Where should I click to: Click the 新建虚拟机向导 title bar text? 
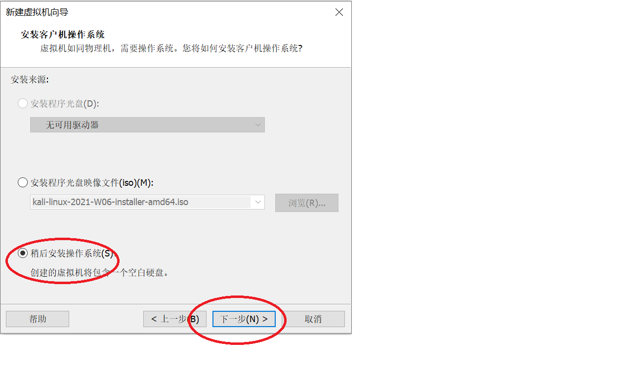pyautogui.click(x=37, y=12)
